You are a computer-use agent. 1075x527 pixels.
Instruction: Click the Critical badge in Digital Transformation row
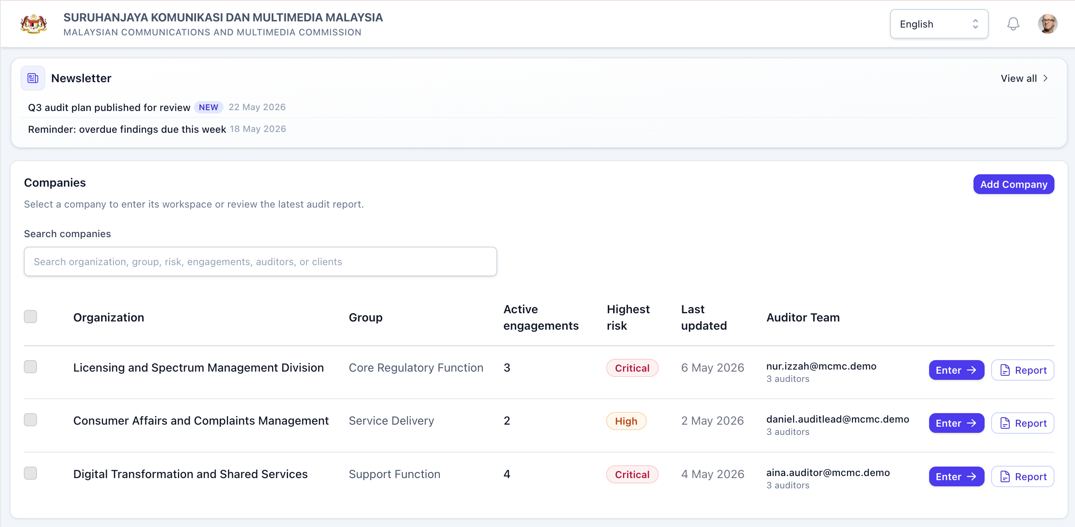632,474
